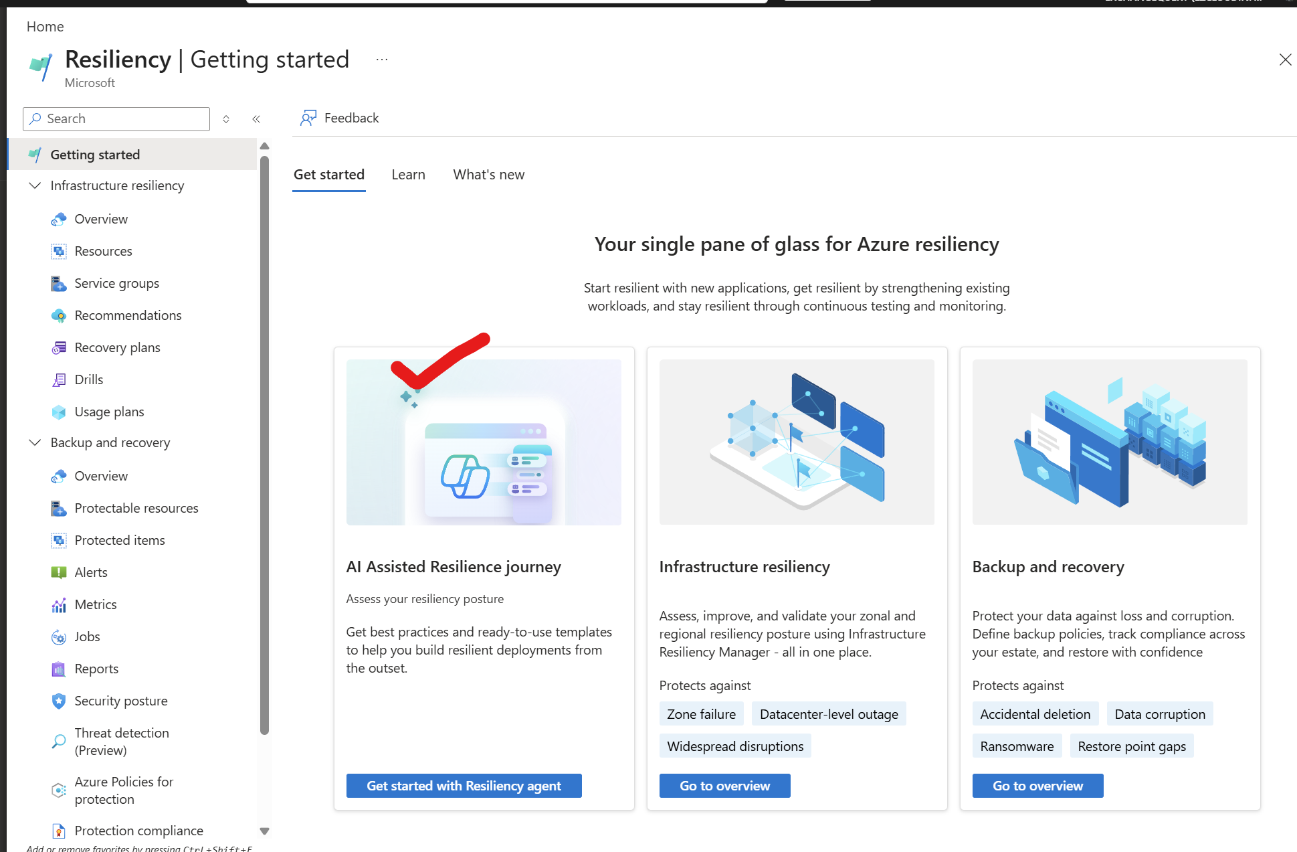Click the AI Assisted Resilience journey heading
The image size is (1297, 852).
click(454, 567)
